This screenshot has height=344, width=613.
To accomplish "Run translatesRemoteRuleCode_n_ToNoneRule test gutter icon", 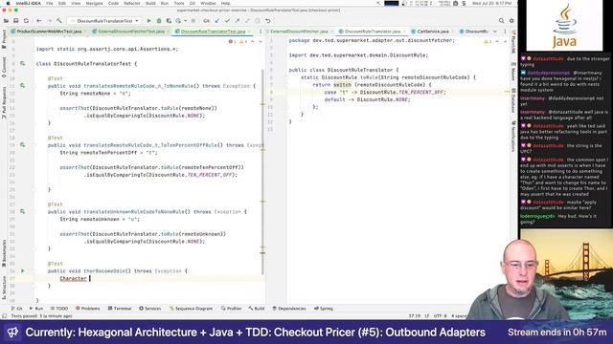I will tap(23, 85).
